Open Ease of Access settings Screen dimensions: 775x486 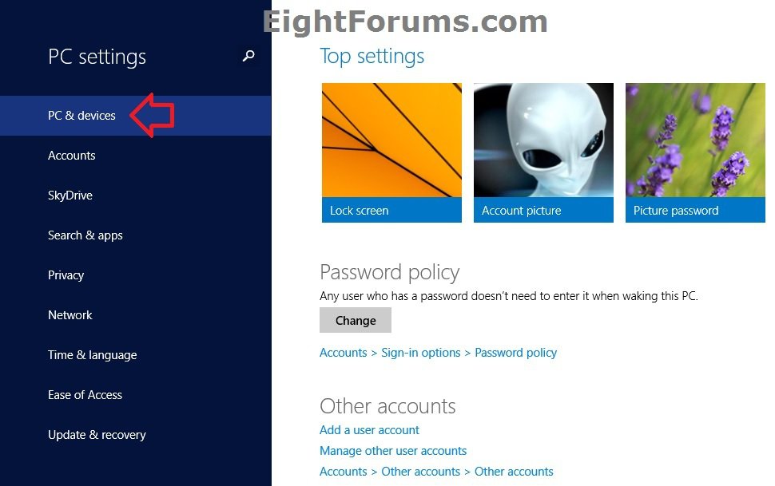click(x=136, y=395)
